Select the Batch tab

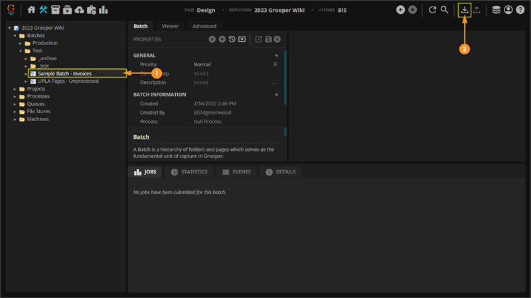[141, 26]
